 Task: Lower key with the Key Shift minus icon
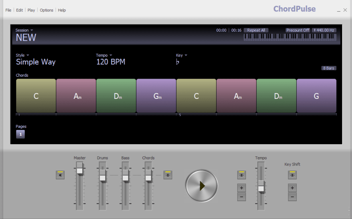(292, 197)
